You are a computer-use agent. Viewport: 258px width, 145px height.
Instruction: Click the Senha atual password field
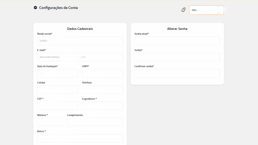177,41
